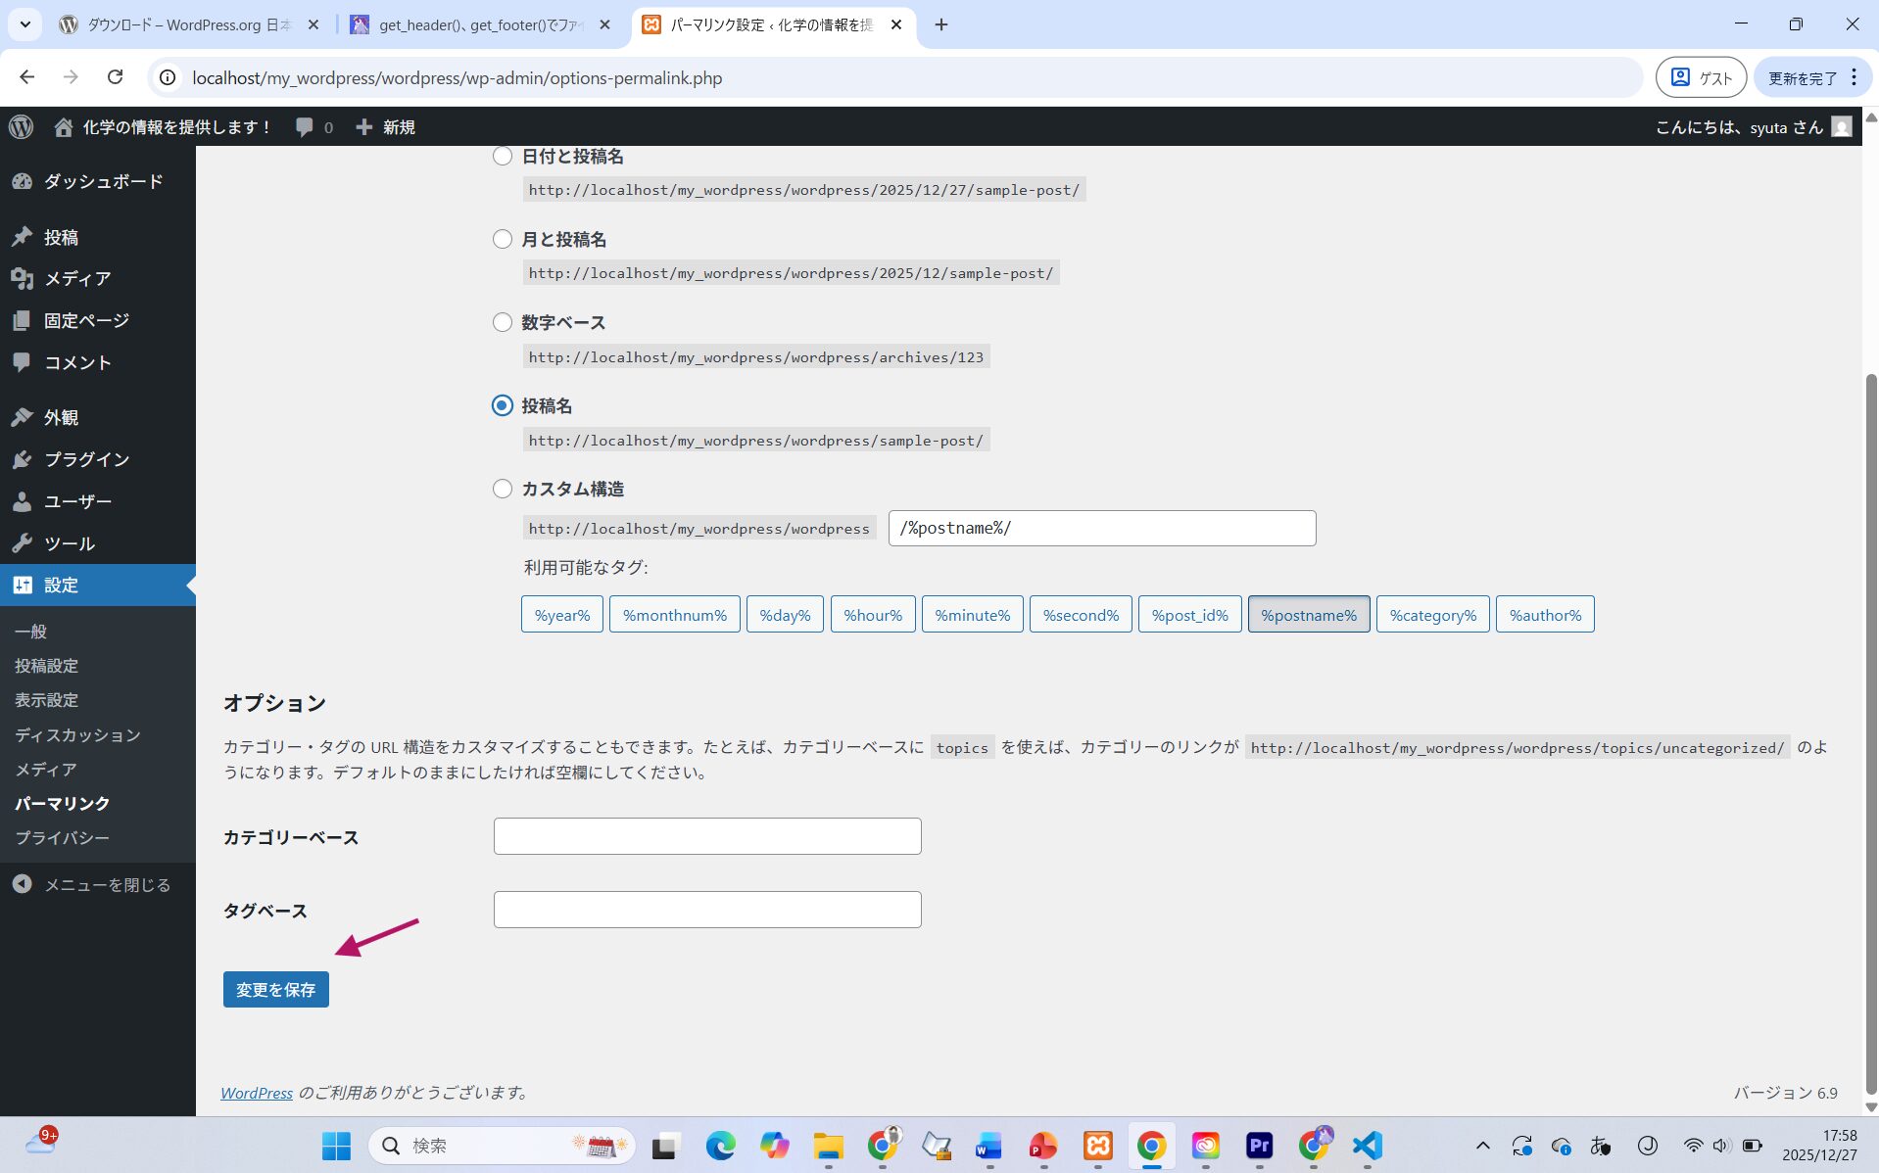The image size is (1879, 1173).
Task: Open the comments bubble icon in admin bar
Action: [x=305, y=127]
